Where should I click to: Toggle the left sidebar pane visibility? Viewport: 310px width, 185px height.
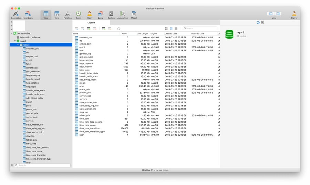[x=271, y=14]
